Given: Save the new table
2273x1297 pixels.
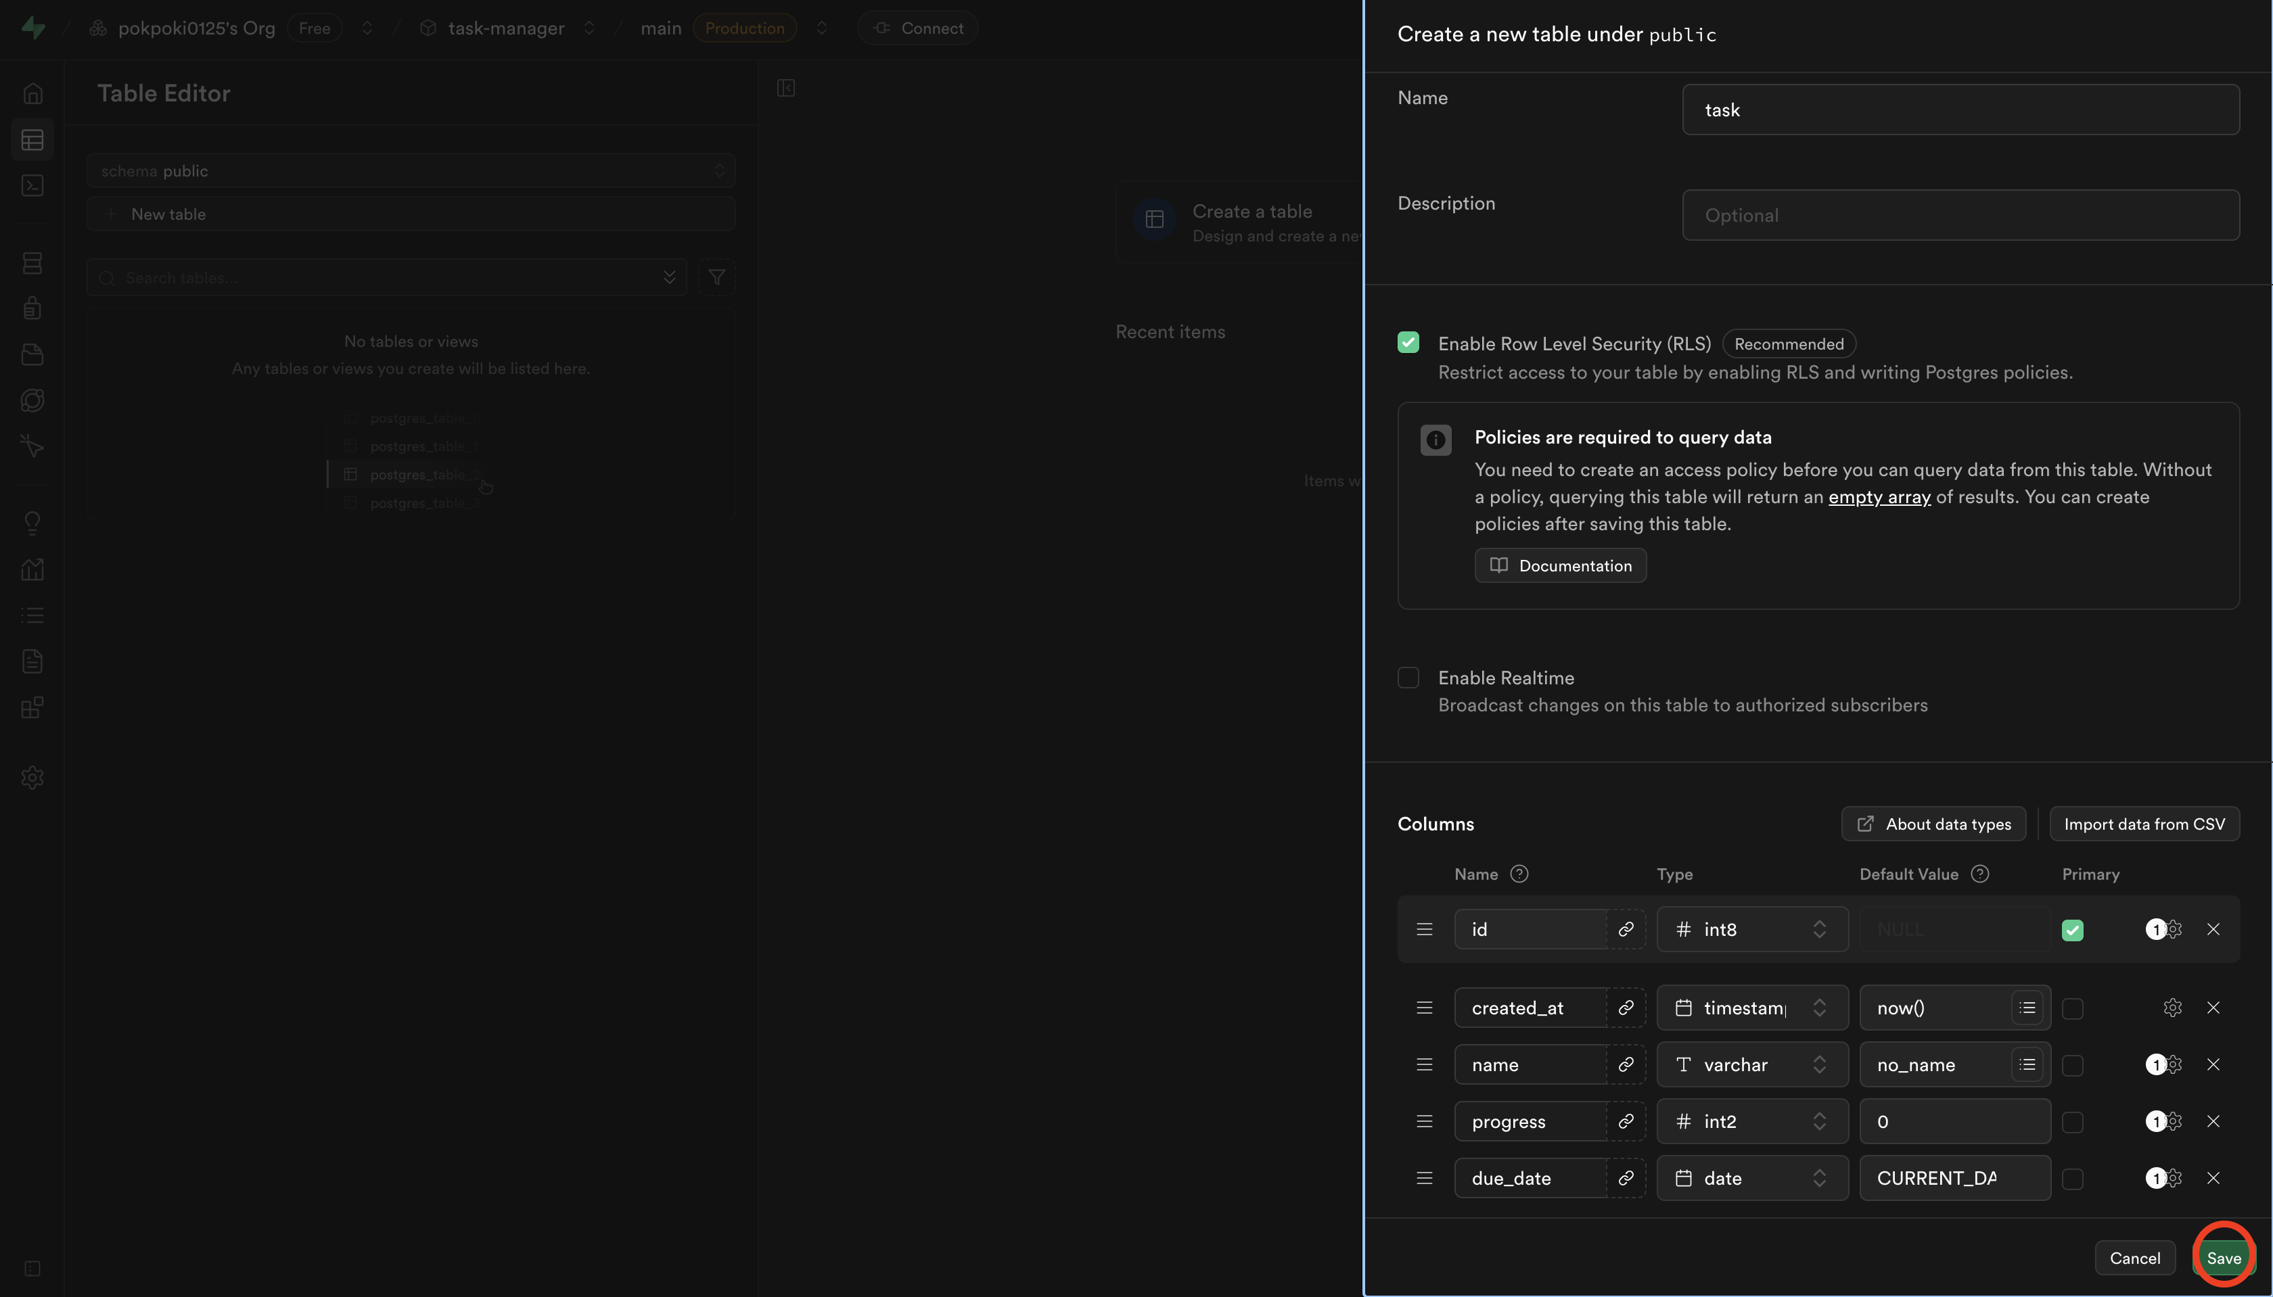Looking at the screenshot, I should coord(2223,1258).
